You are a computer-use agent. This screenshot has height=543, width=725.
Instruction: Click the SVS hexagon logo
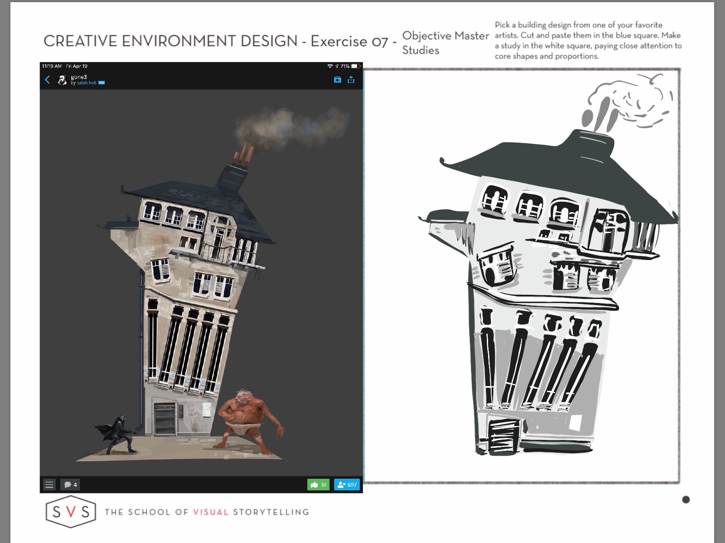click(71, 512)
